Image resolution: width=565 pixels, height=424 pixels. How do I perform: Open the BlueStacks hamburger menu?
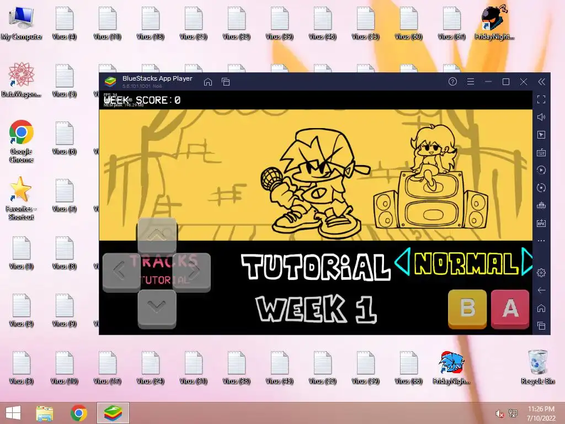click(471, 82)
